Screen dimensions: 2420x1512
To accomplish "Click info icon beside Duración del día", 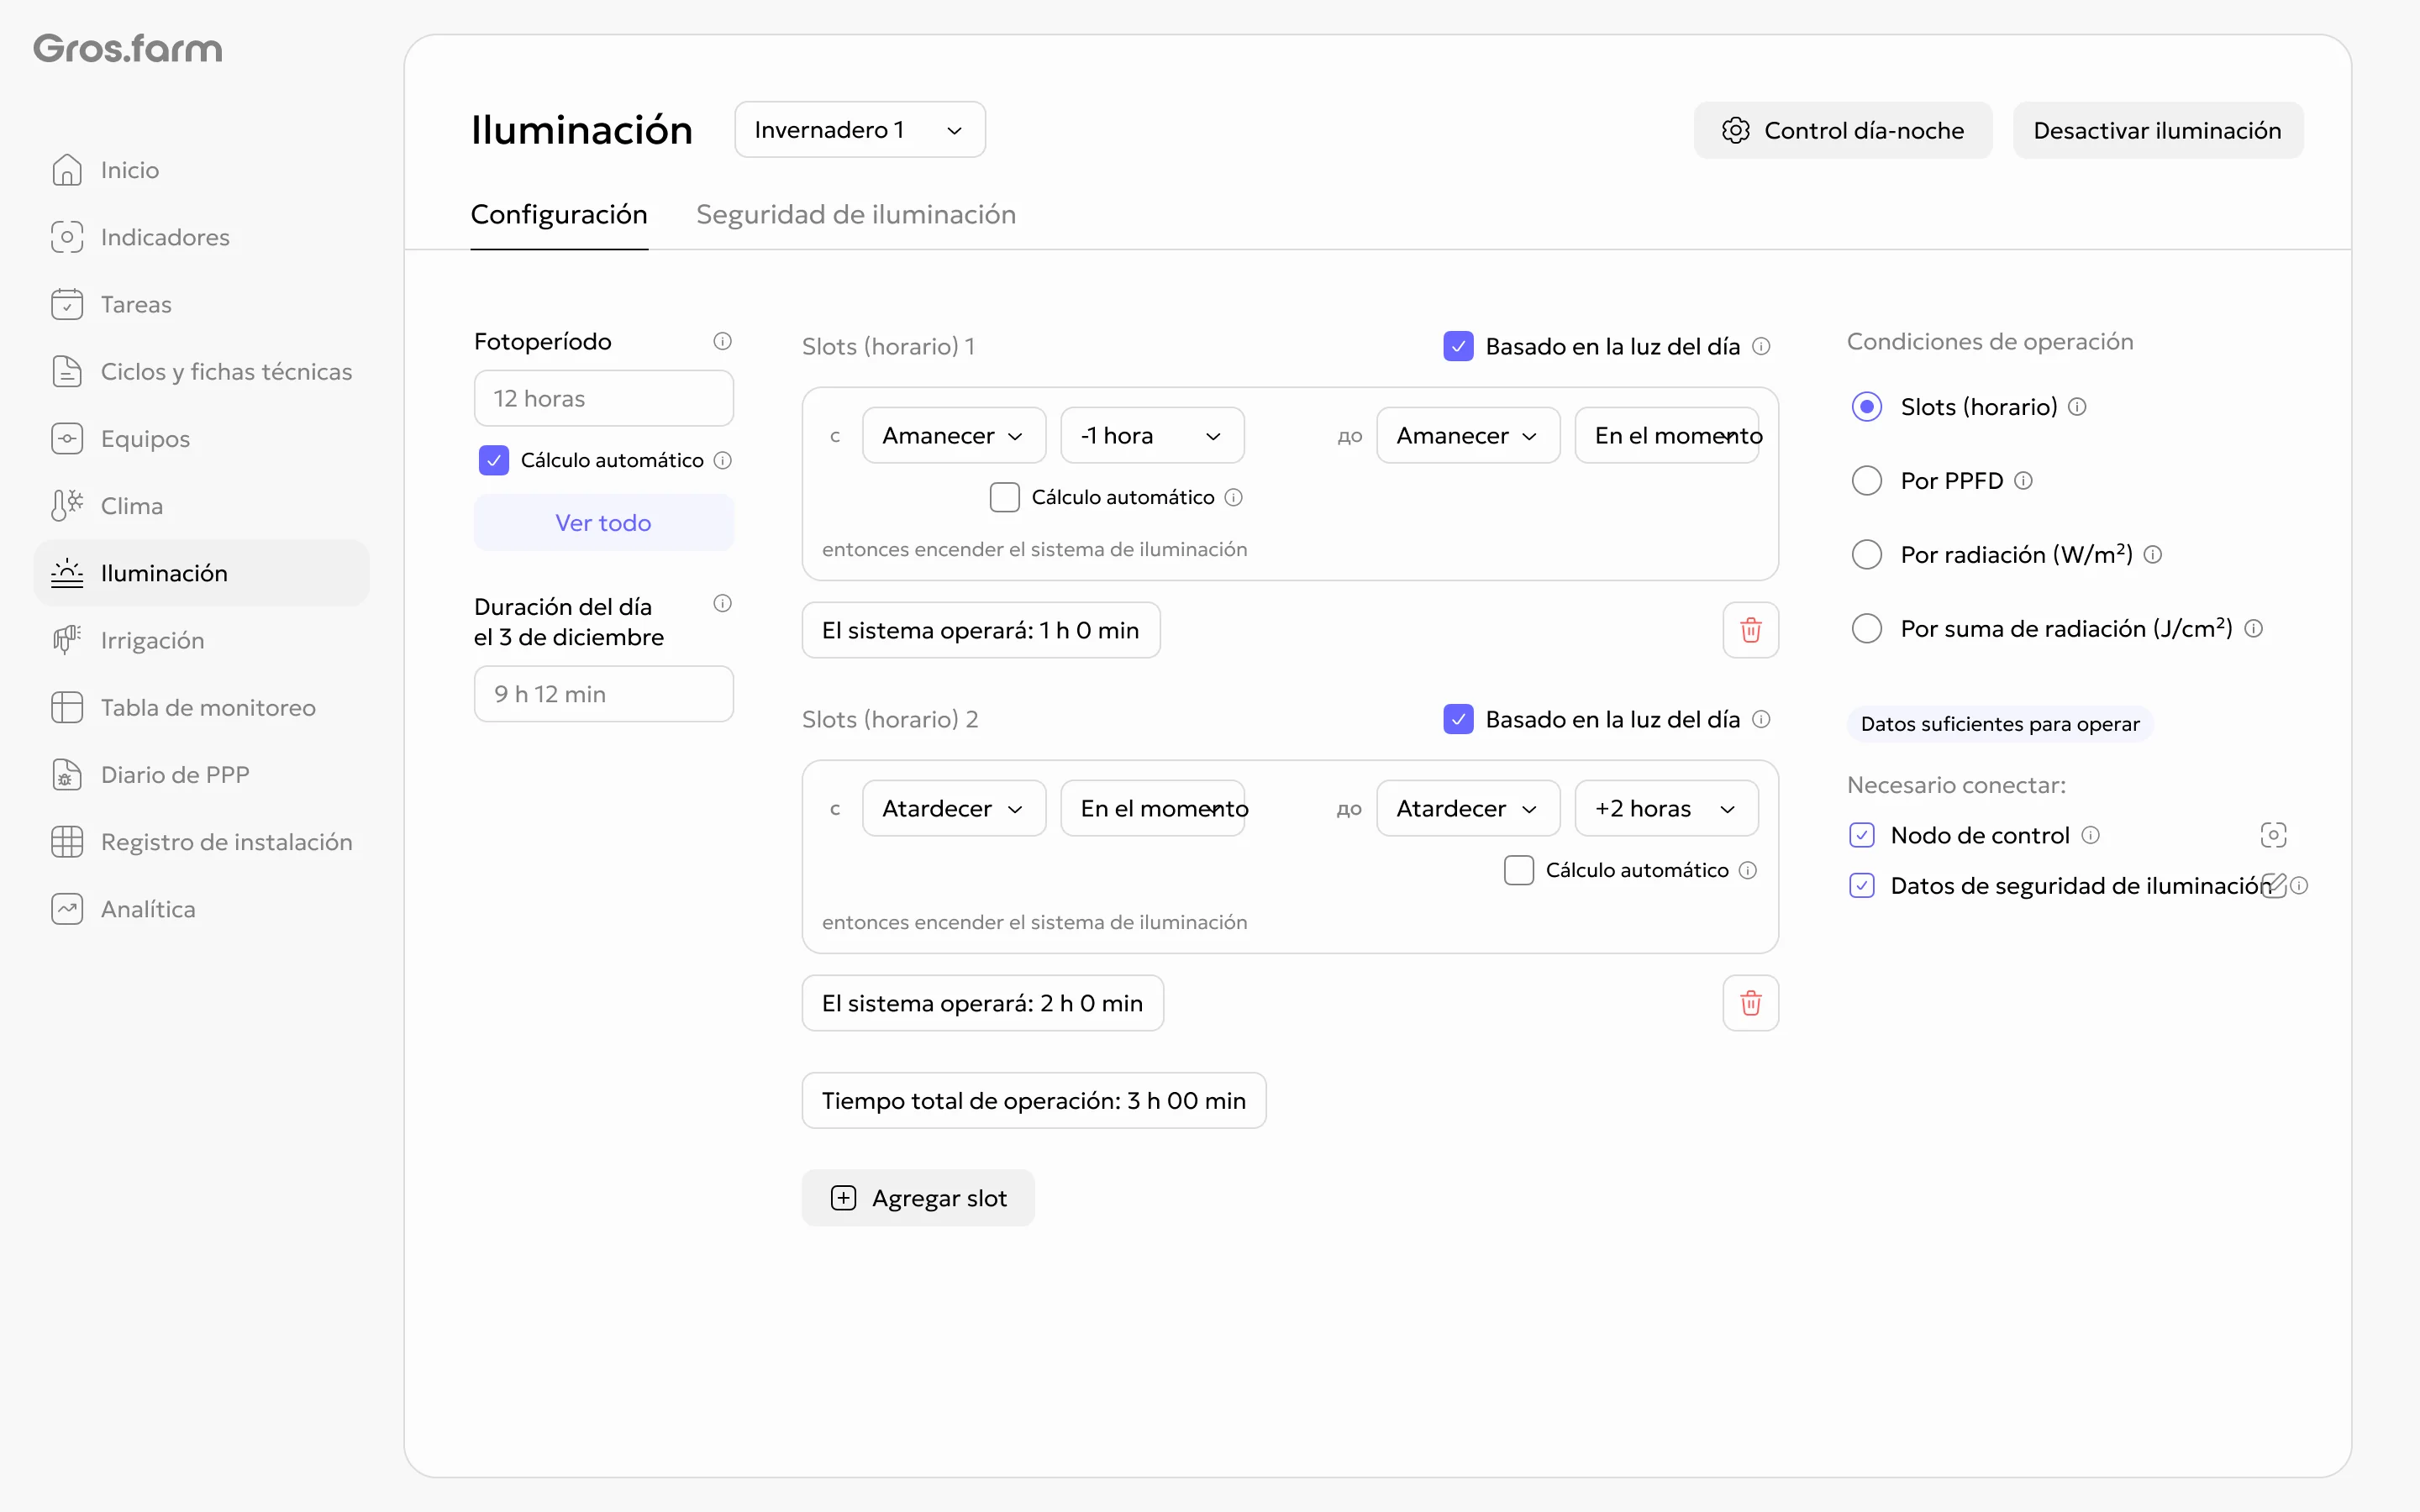I will tap(722, 603).
